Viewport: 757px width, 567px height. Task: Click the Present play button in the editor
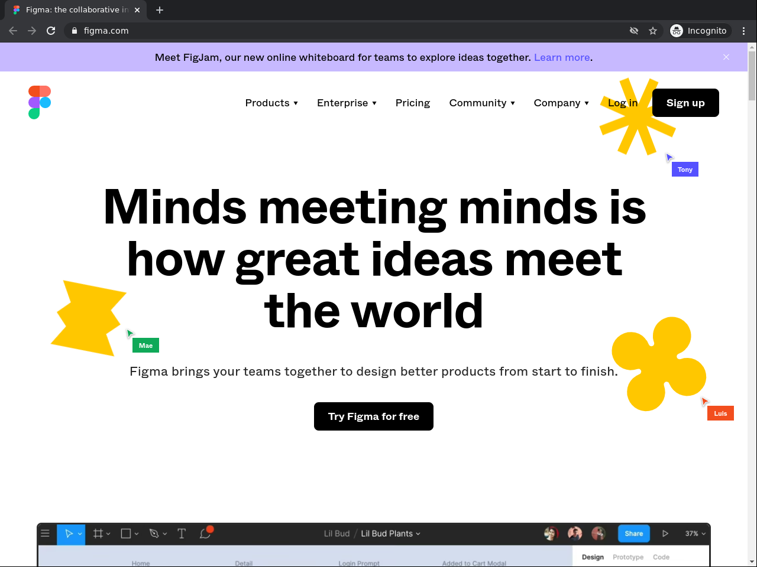coord(665,533)
